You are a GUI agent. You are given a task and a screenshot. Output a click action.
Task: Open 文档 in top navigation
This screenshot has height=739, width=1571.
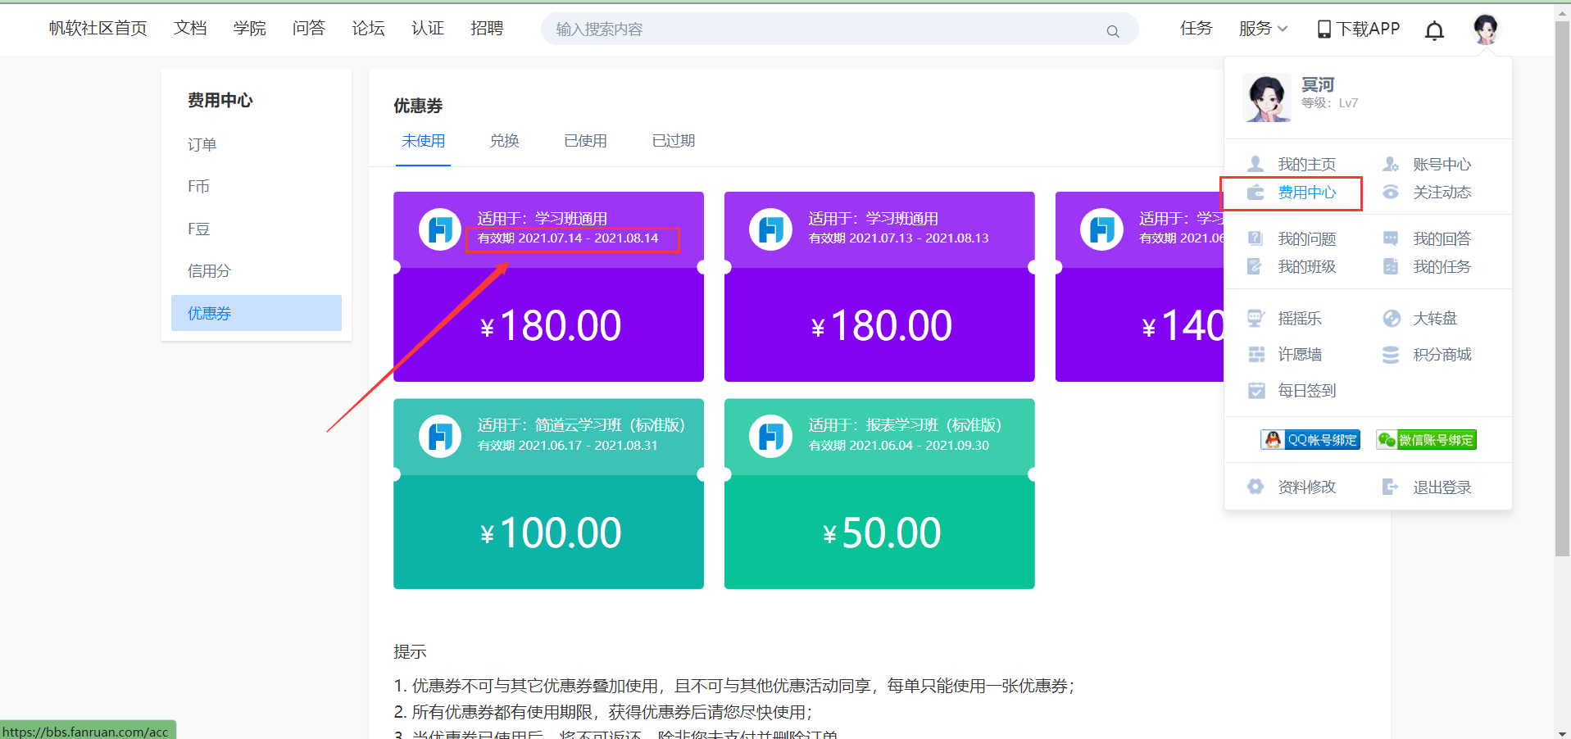tap(190, 29)
